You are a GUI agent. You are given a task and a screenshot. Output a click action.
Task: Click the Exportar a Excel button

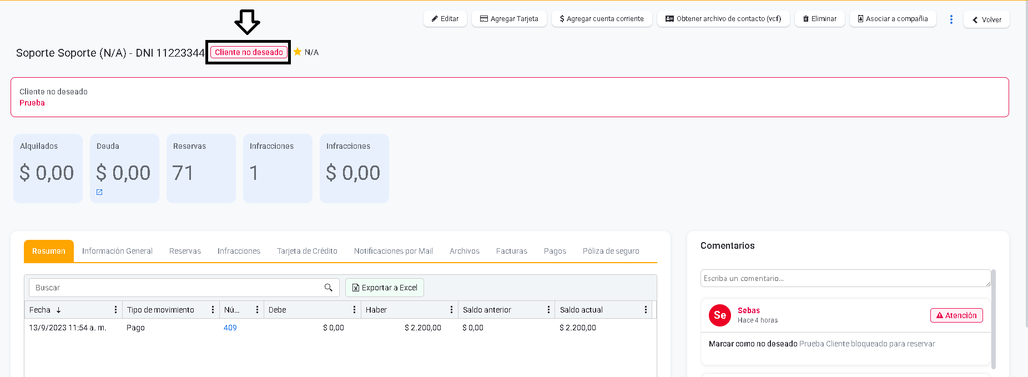385,288
